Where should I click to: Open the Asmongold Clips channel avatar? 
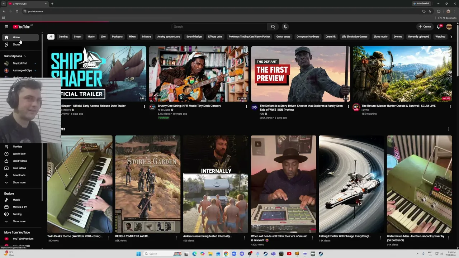6,71
